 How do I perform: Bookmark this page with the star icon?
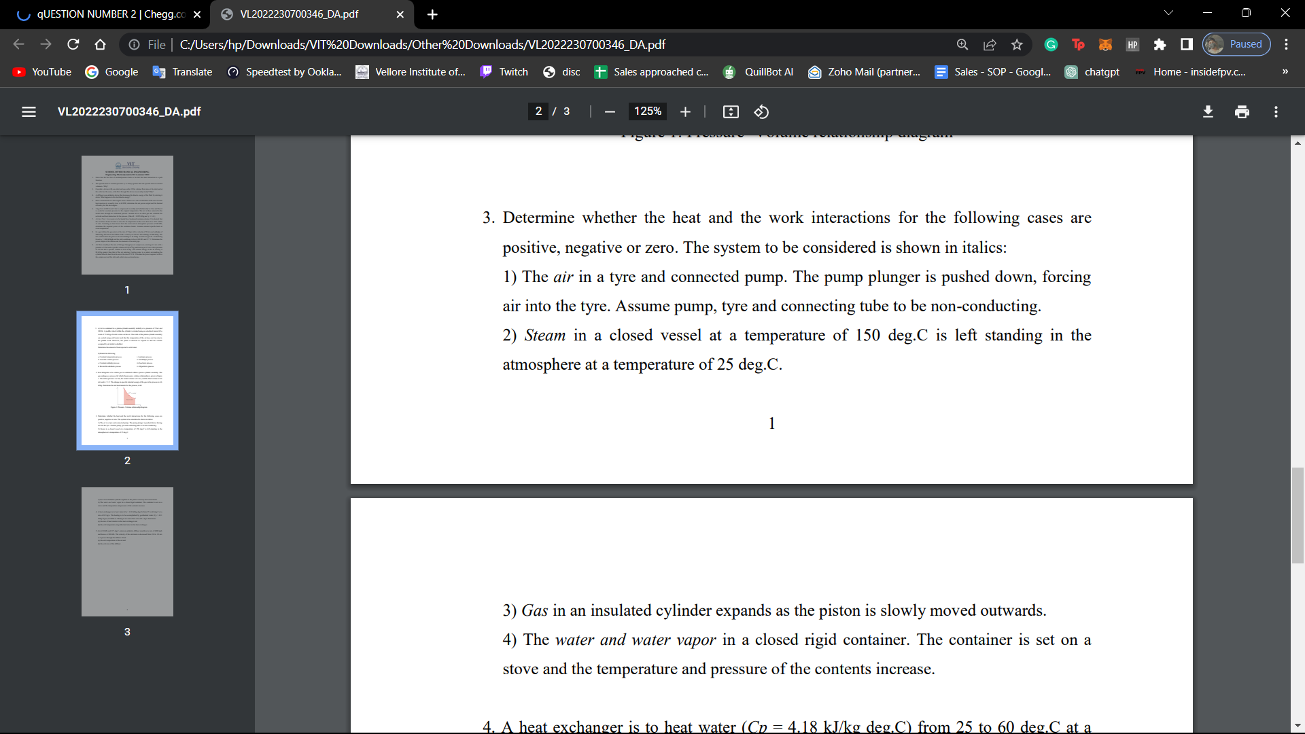click(x=1017, y=44)
